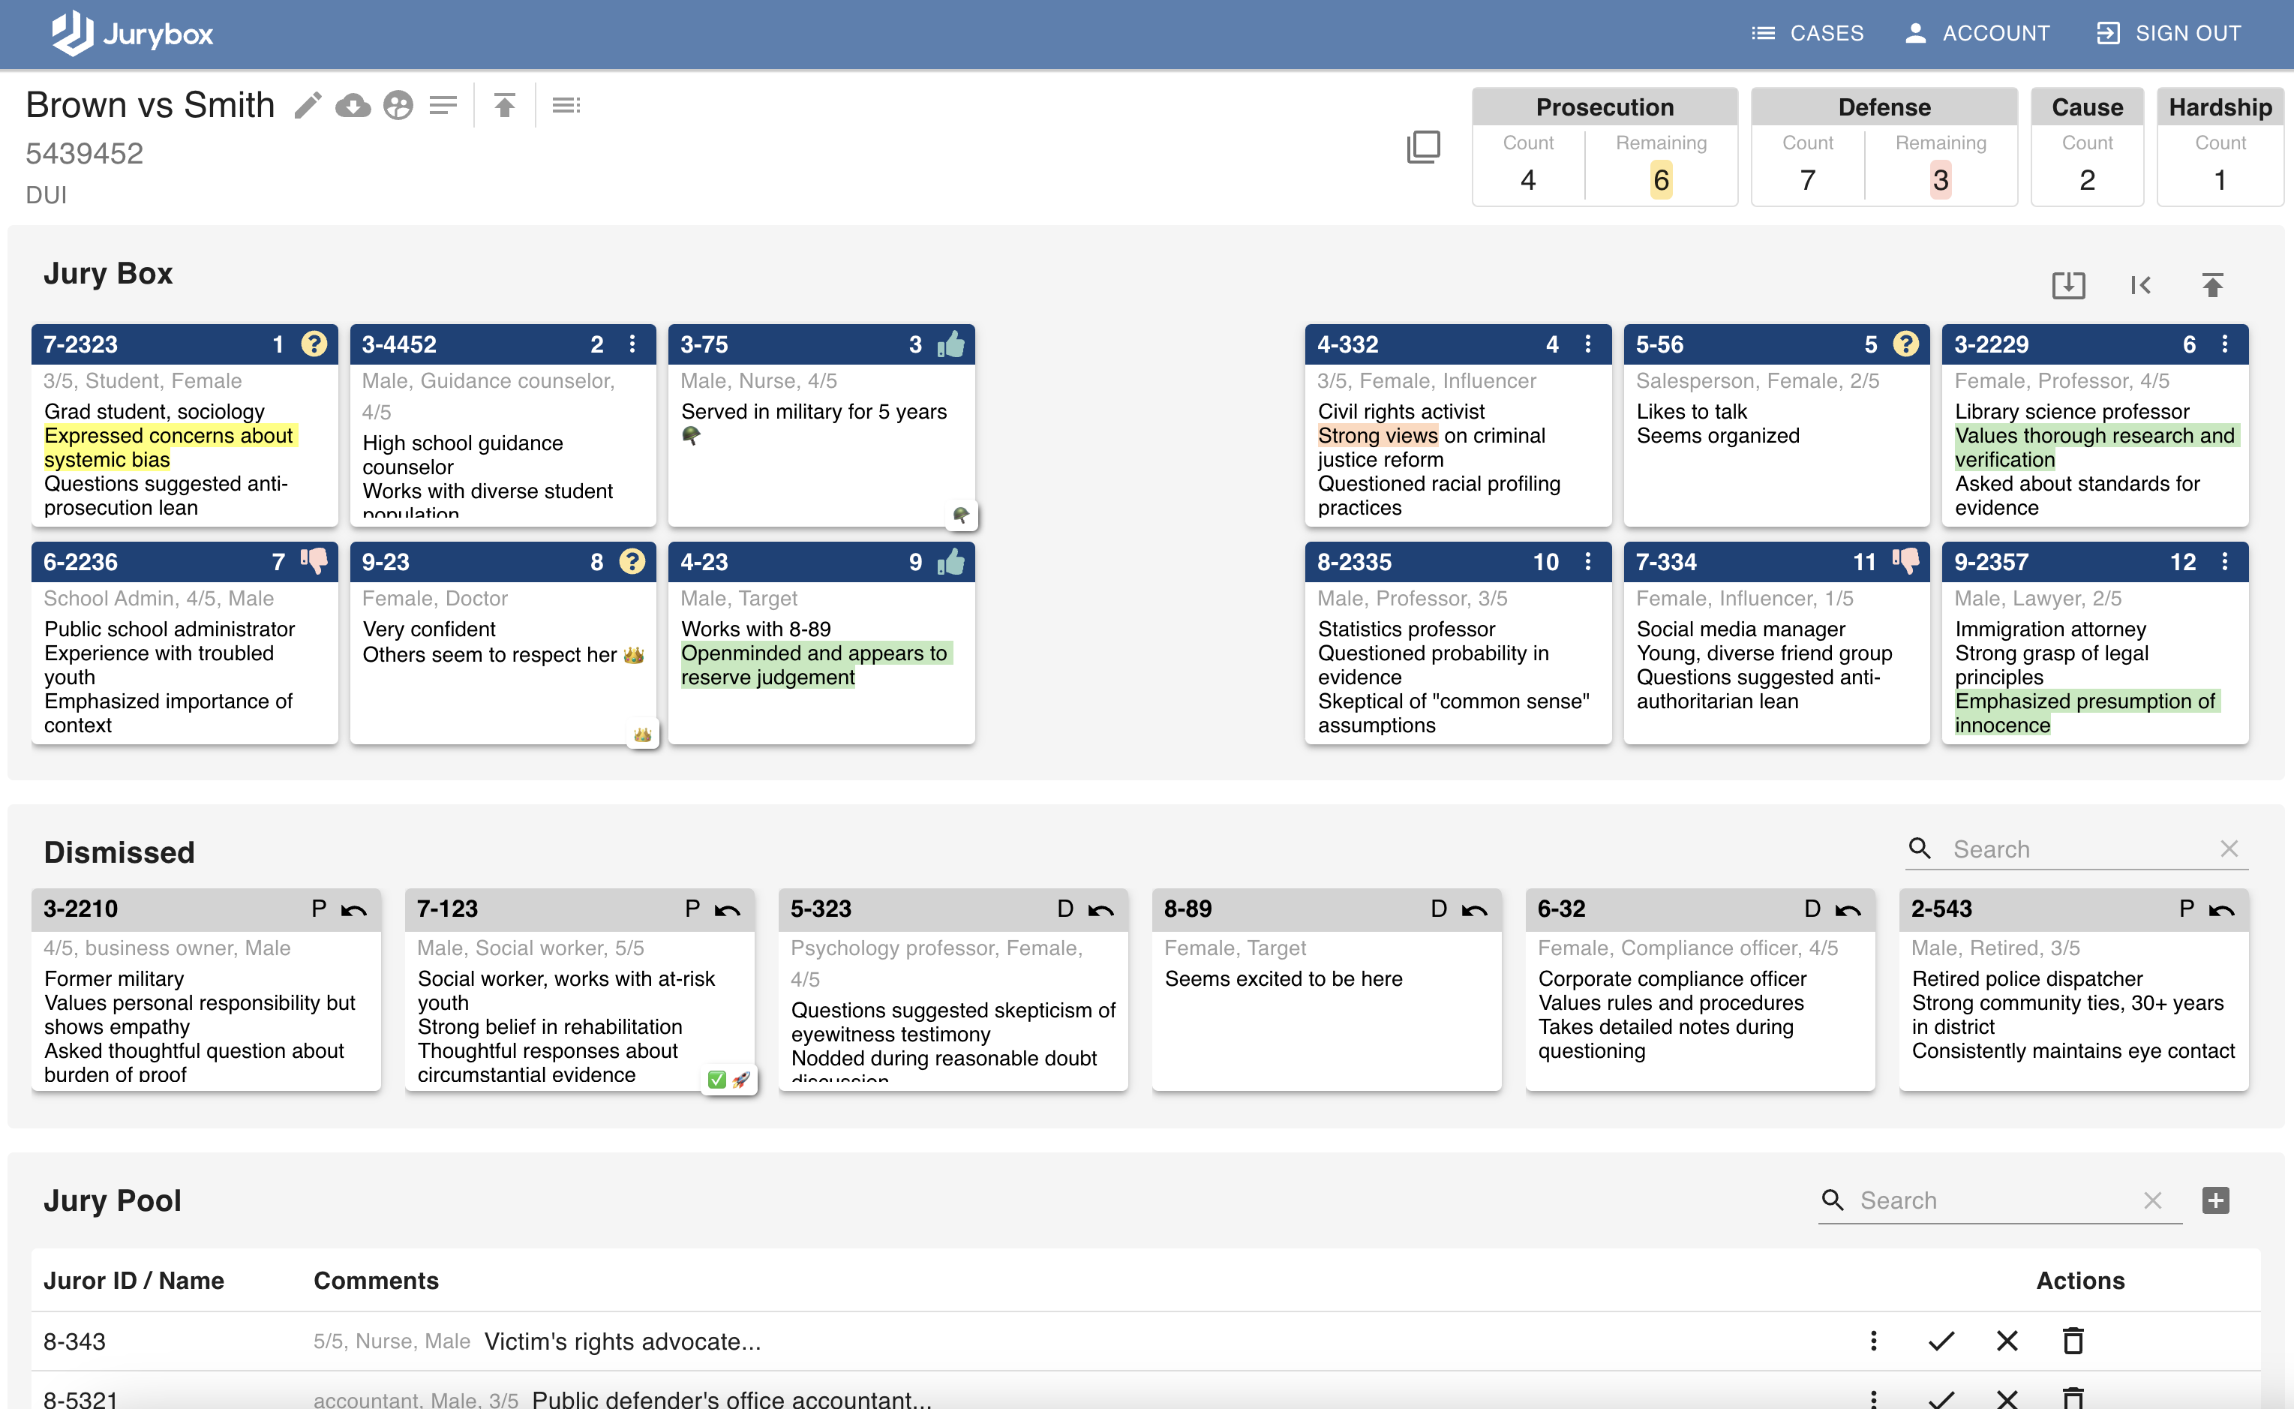Open the options menu for juror 4-332

coord(1589,344)
